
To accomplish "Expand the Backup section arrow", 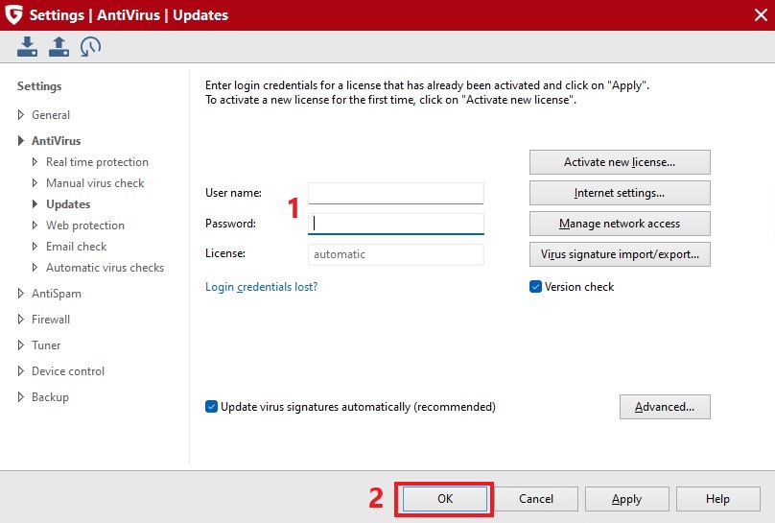I will click(21, 396).
